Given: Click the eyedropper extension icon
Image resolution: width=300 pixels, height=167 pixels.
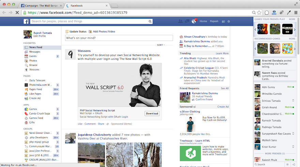Looking at the screenshot, I should [289, 13].
